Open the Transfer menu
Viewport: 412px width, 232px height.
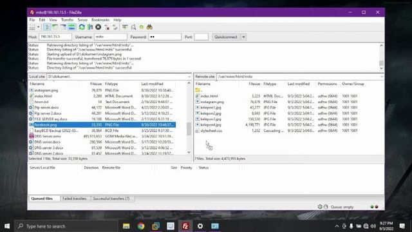(x=67, y=20)
